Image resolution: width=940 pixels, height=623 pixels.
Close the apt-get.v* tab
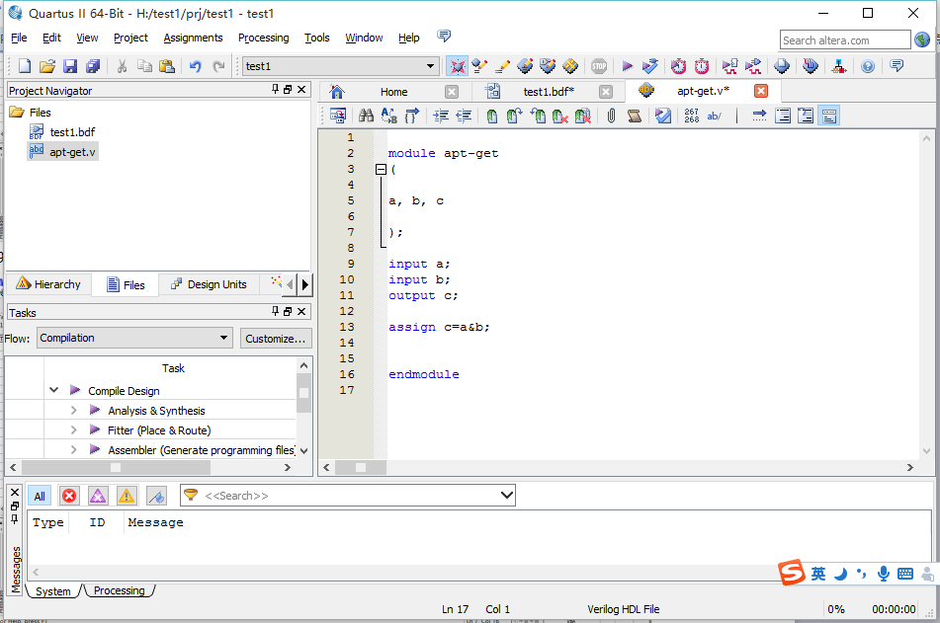click(x=761, y=91)
